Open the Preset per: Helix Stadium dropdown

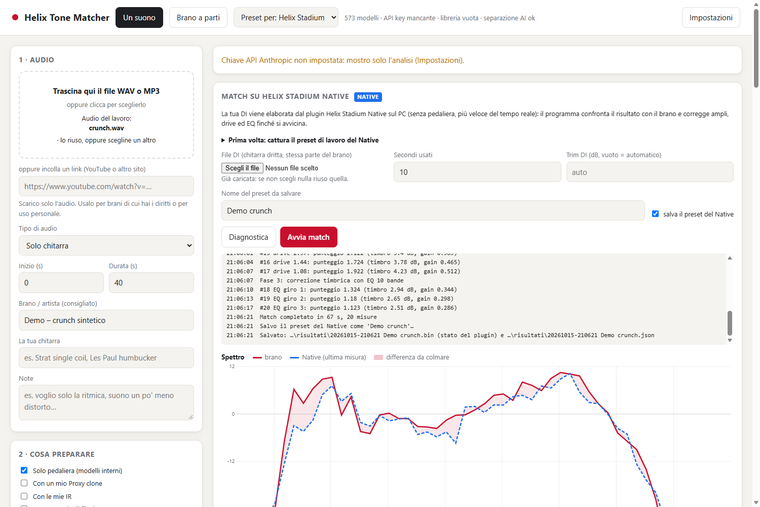[x=286, y=18]
